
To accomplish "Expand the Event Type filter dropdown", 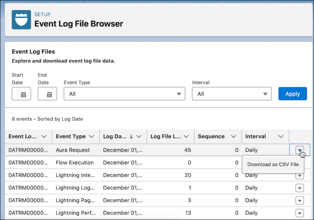I will (x=124, y=94).
